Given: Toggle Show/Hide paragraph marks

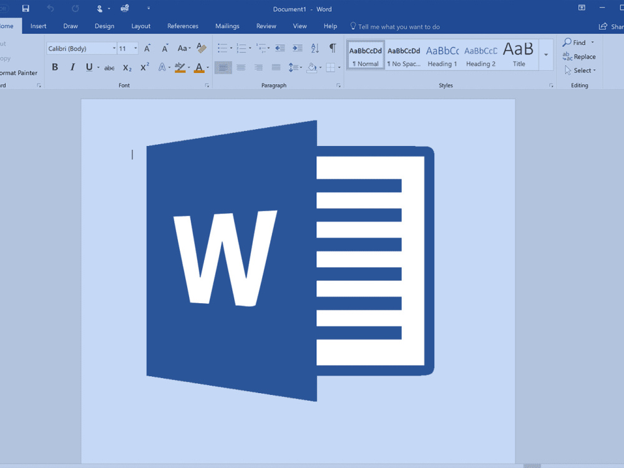Looking at the screenshot, I should 333,48.
